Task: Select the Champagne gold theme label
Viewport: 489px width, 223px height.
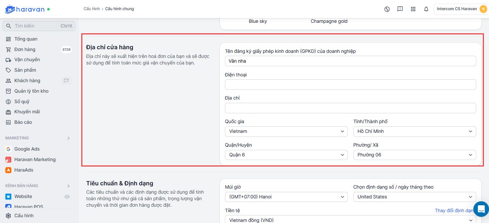Action: pos(329,21)
